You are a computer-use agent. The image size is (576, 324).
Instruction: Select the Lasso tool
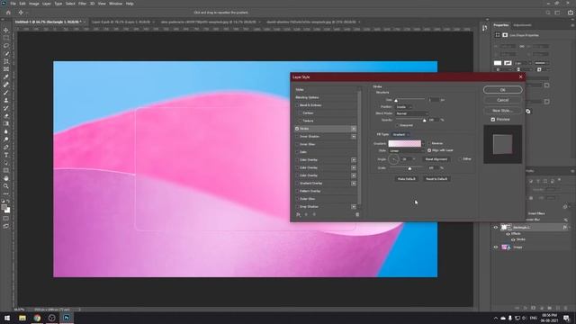(6, 46)
